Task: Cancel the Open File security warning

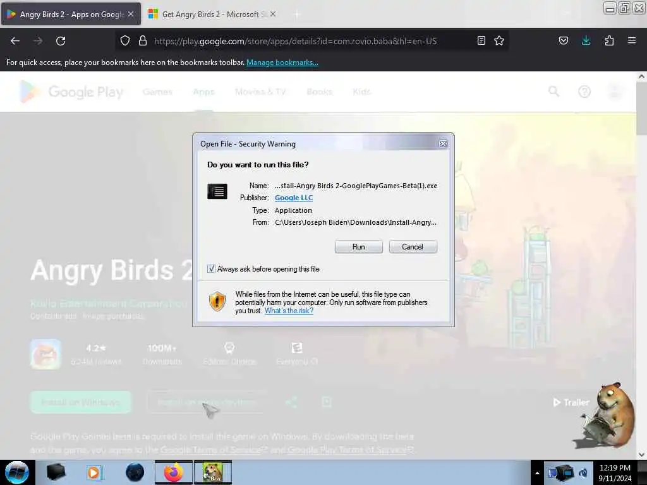Action: pos(413,247)
